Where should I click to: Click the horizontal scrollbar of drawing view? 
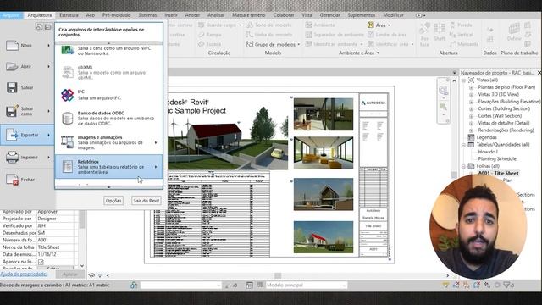278,275
